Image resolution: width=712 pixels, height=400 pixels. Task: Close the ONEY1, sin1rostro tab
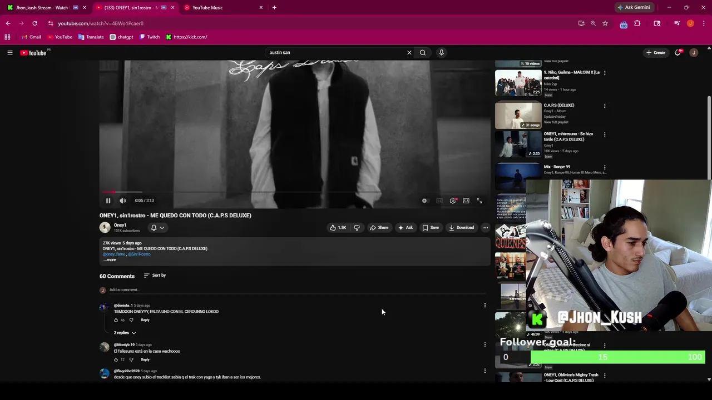coord(172,8)
